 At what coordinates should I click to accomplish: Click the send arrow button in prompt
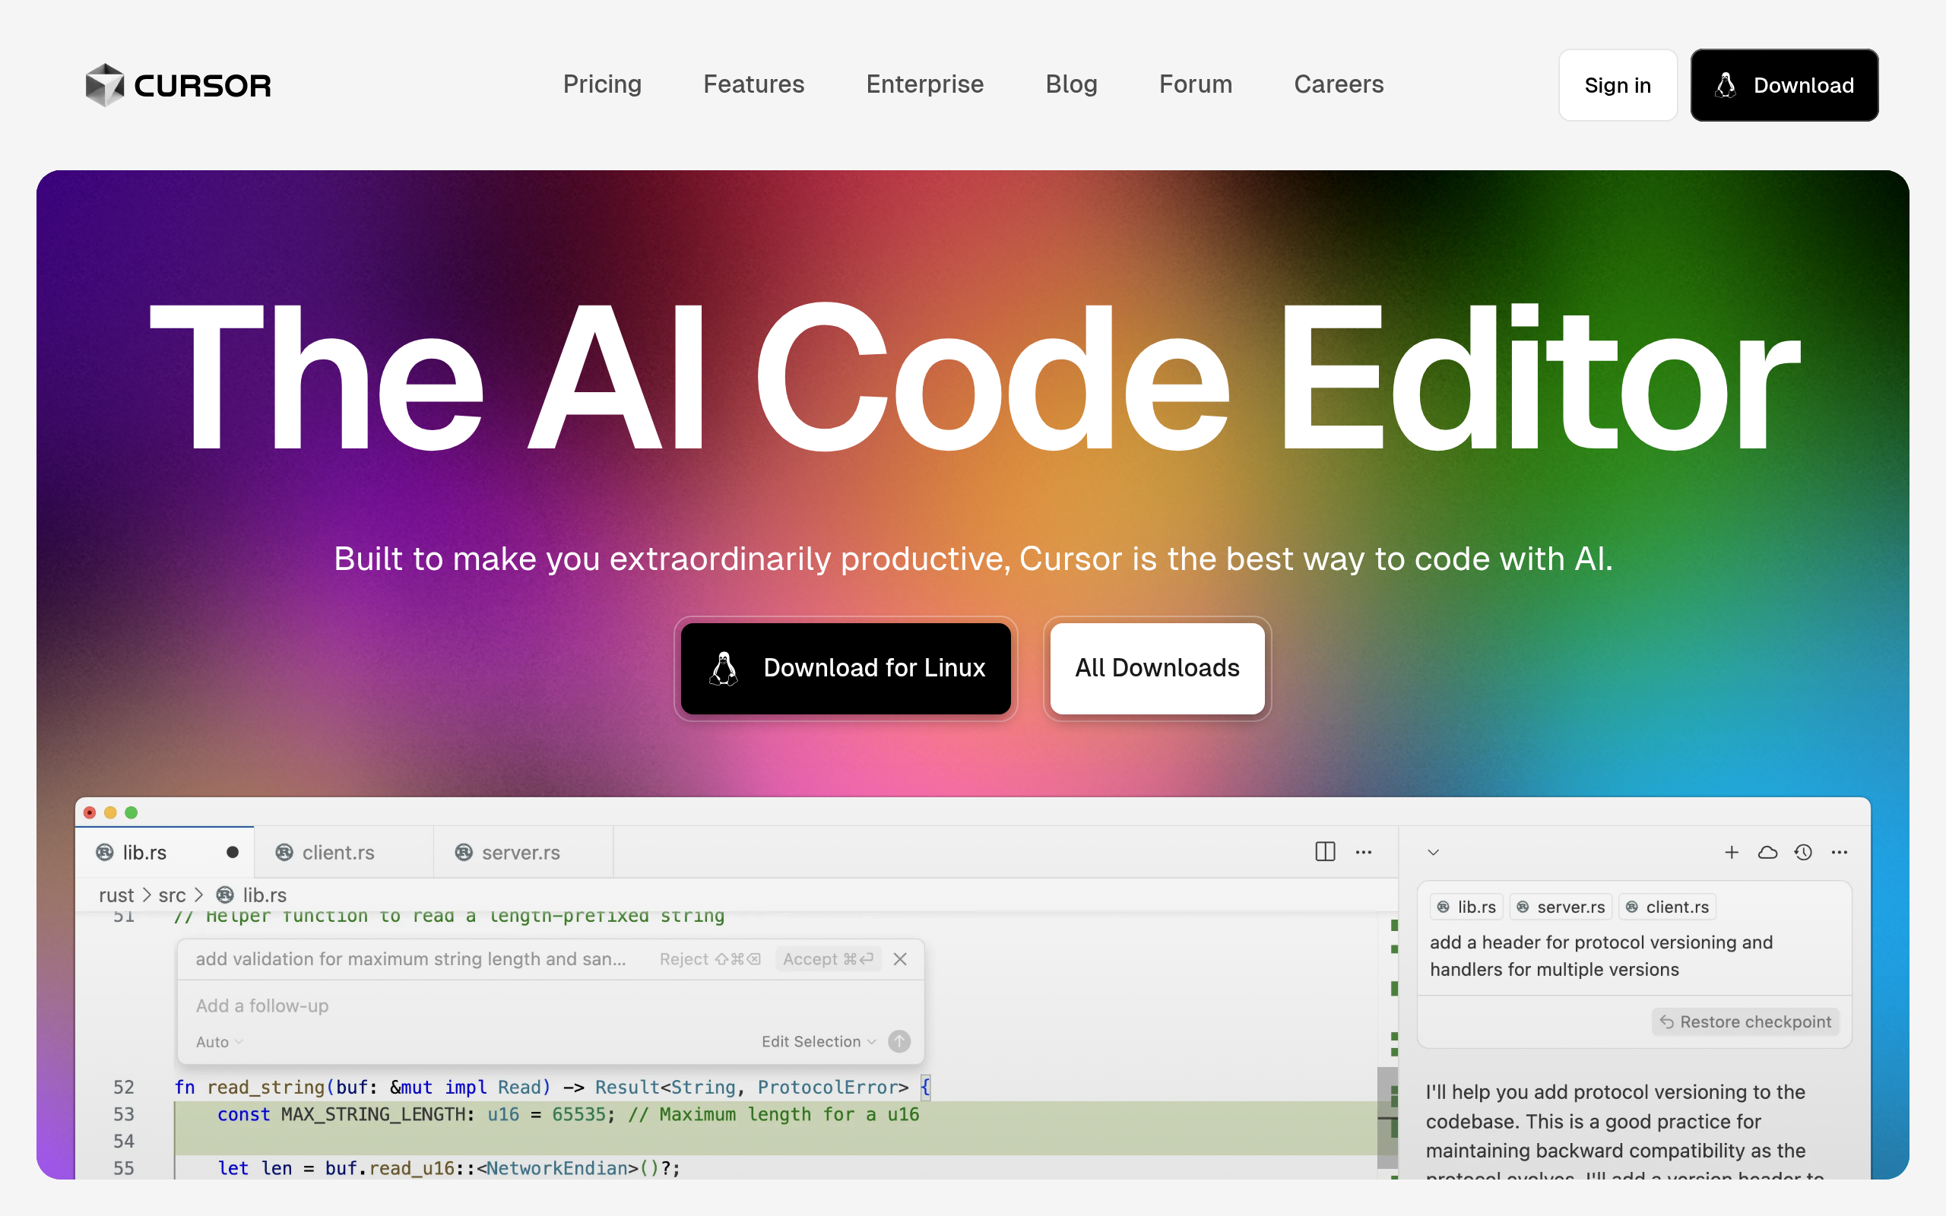pyautogui.click(x=899, y=1041)
